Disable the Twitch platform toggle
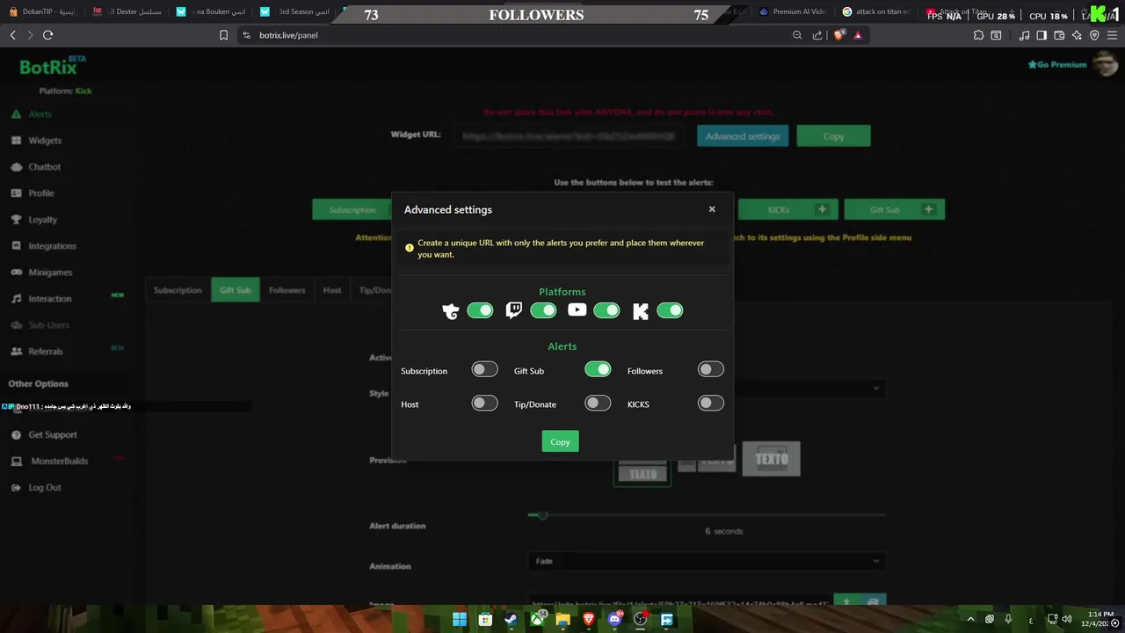The width and height of the screenshot is (1125, 633). tap(543, 310)
